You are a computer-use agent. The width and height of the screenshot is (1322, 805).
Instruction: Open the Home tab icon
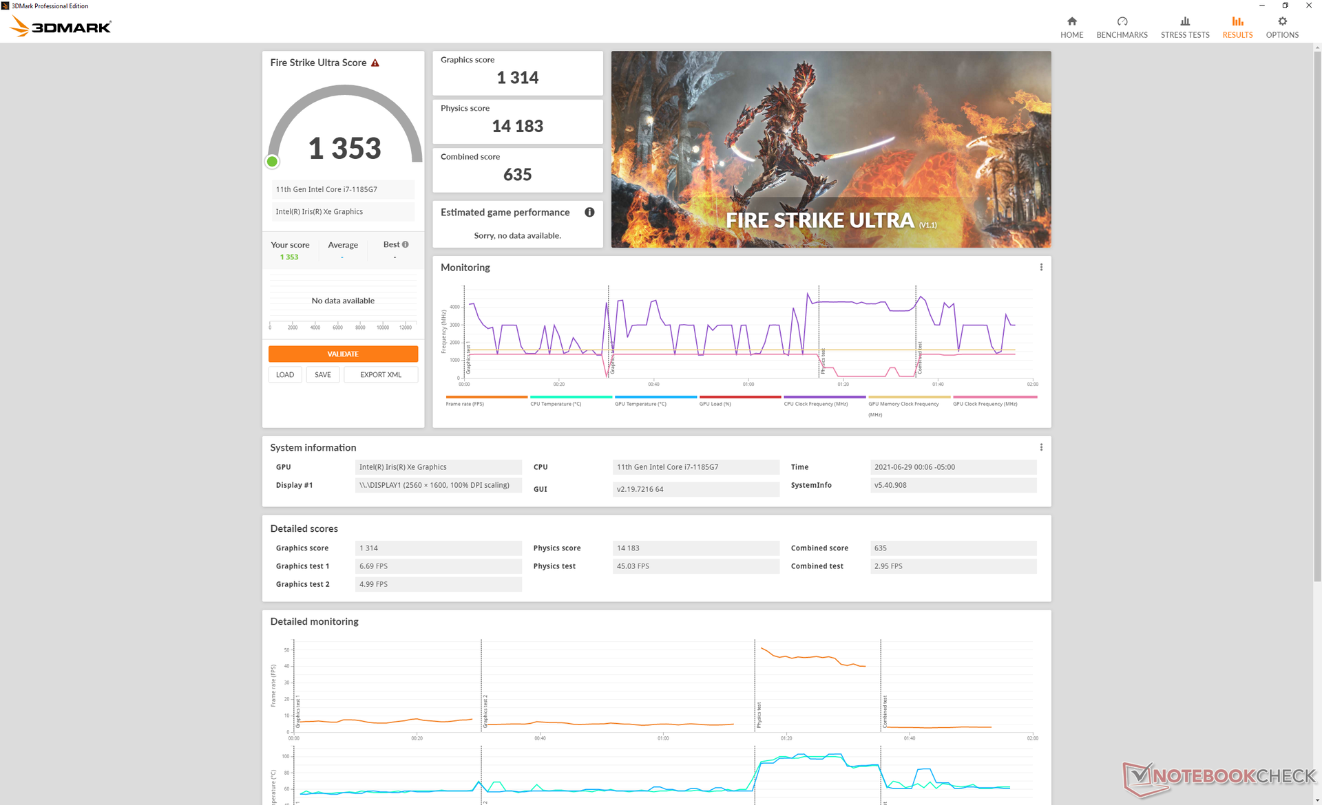tap(1071, 21)
